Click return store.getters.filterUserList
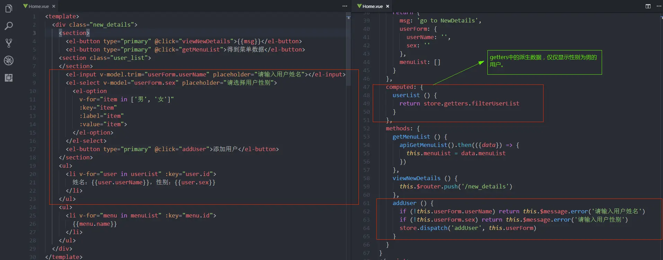 point(459,103)
